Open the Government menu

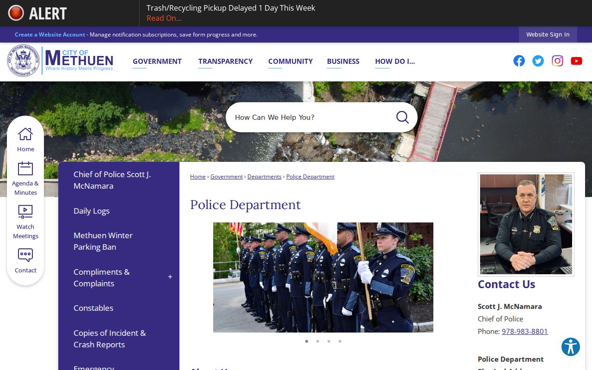pos(157,61)
